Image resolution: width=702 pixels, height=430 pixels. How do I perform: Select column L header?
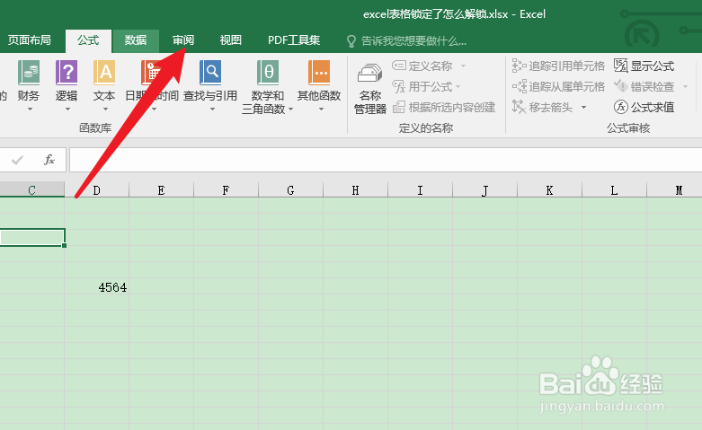click(x=614, y=190)
